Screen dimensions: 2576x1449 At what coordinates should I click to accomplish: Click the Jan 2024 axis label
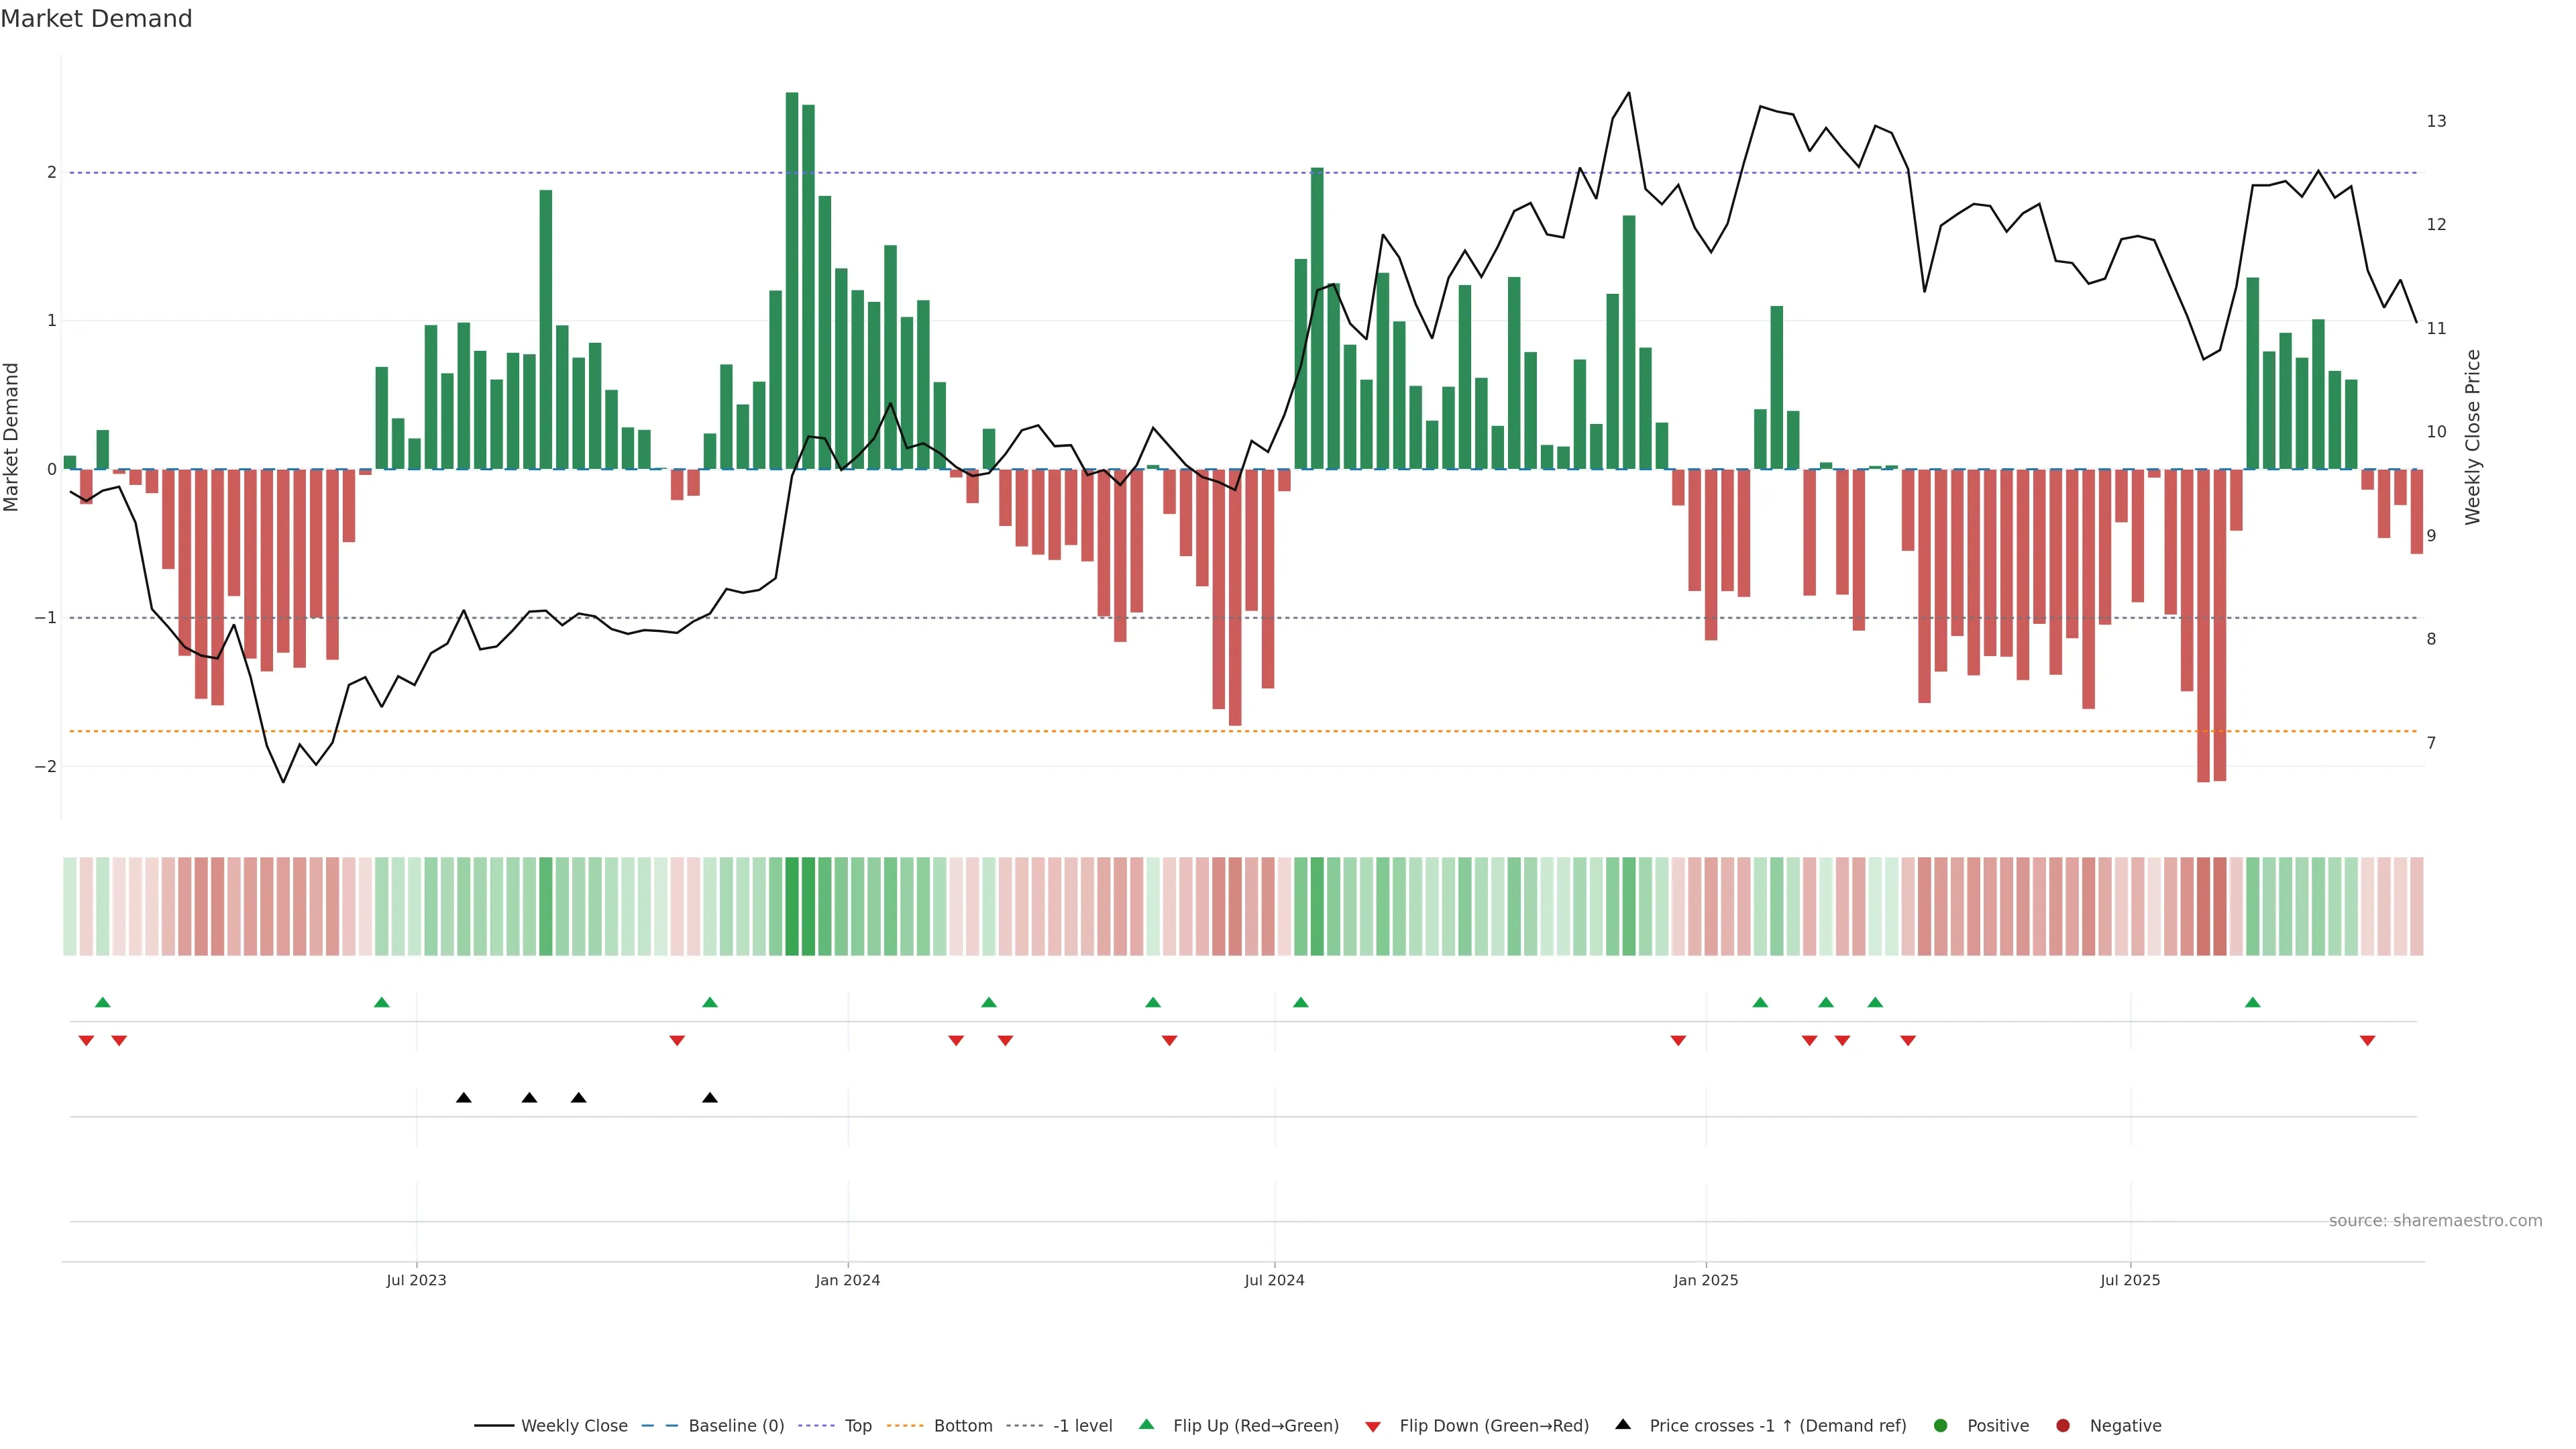(x=847, y=1280)
